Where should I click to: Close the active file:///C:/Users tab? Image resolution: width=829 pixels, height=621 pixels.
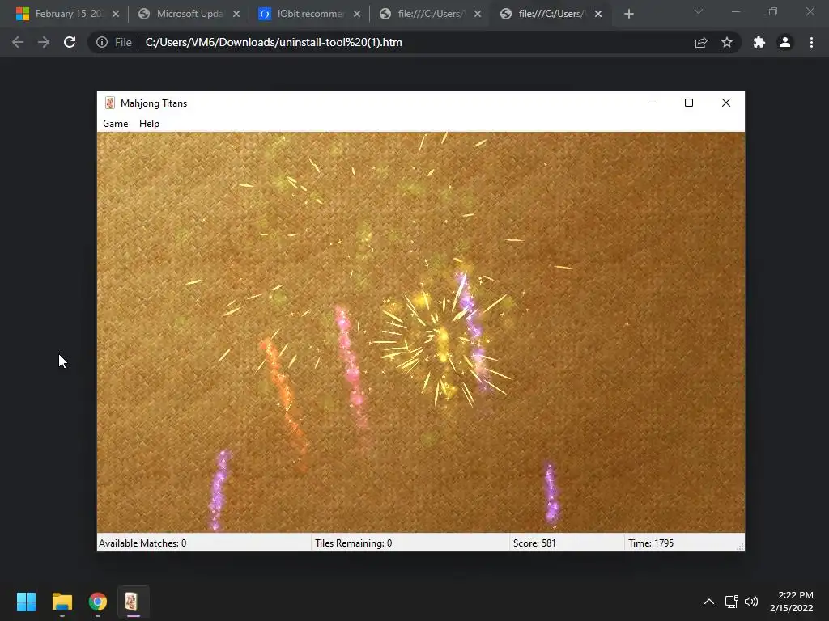tap(598, 14)
